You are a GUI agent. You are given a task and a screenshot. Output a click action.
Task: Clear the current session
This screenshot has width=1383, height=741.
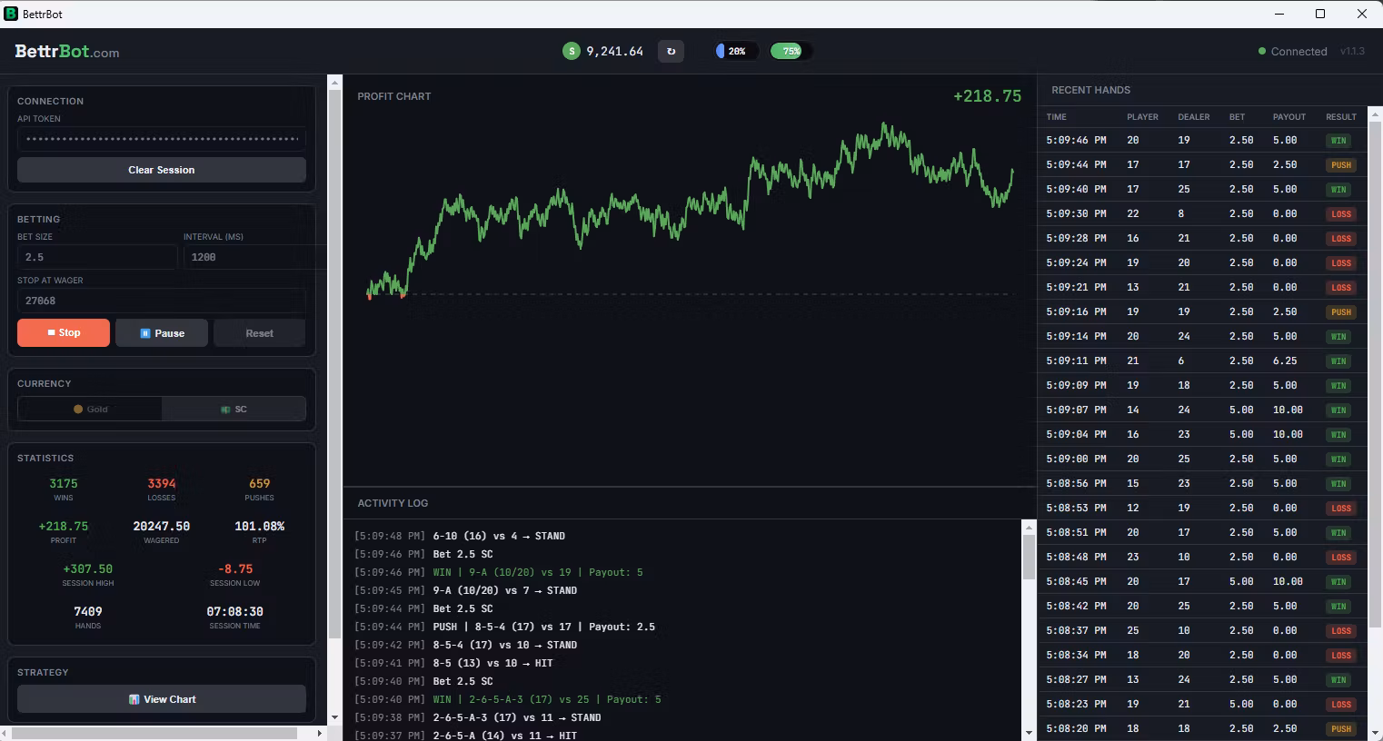[162, 170]
